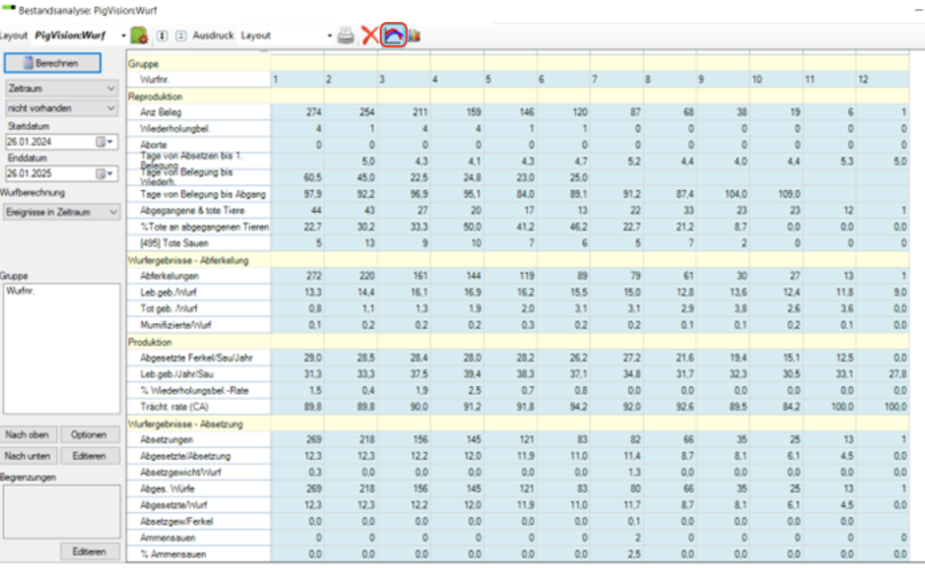Screen dimensions: 925x568
Task: Click Anz Beleg value 274
Action: tap(314, 112)
